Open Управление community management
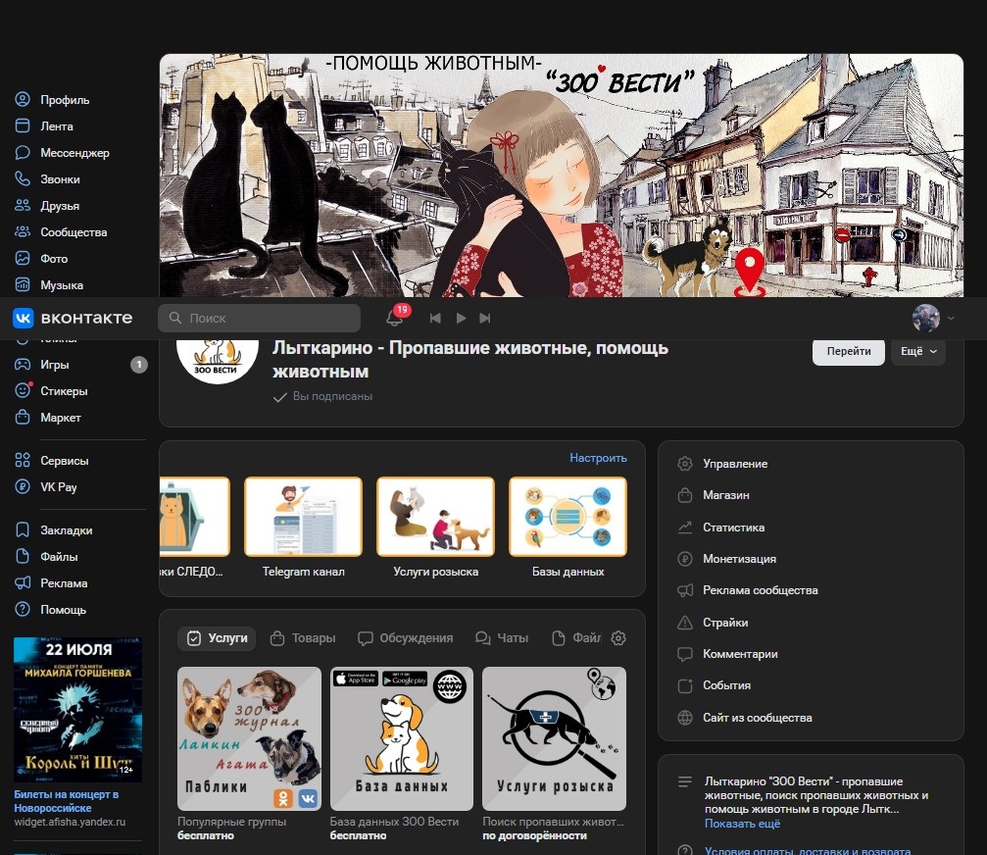Screen dimensions: 987x855 pyautogui.click(x=722, y=464)
